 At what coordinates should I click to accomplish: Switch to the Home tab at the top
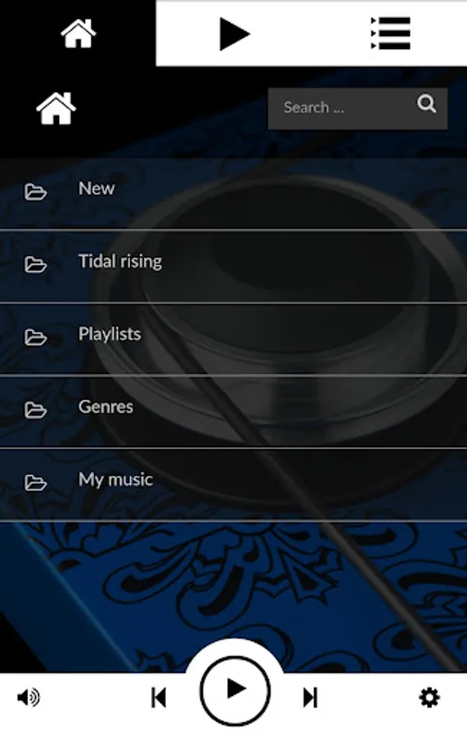click(78, 34)
